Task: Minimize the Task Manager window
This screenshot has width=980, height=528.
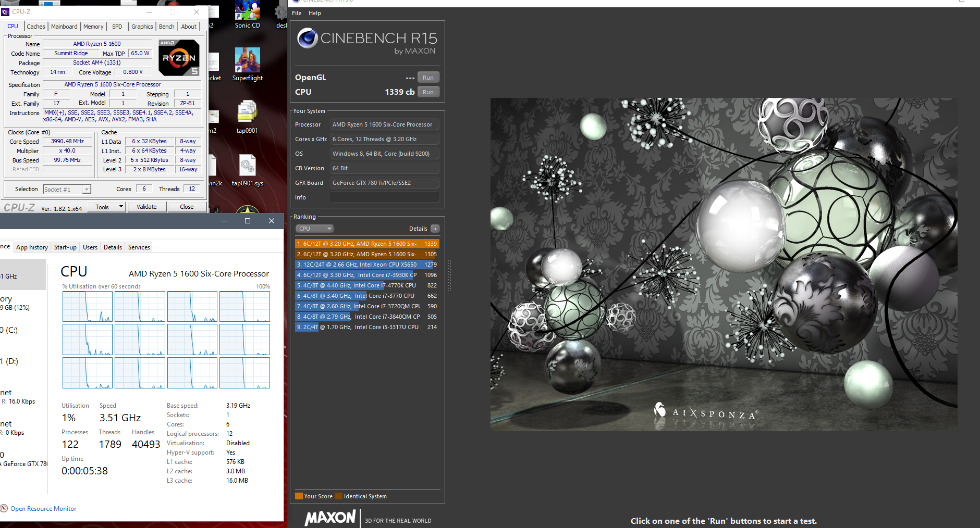Action: tap(224, 221)
